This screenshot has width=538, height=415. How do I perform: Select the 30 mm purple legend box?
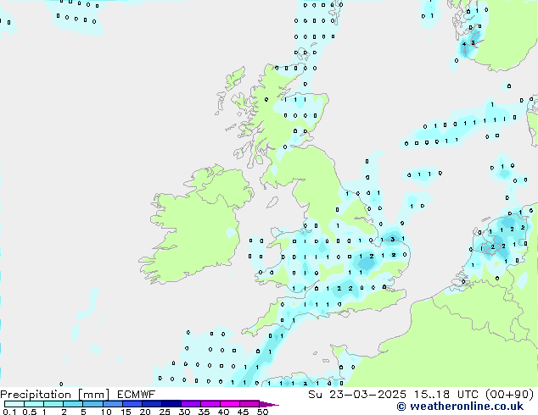[x=191, y=404]
